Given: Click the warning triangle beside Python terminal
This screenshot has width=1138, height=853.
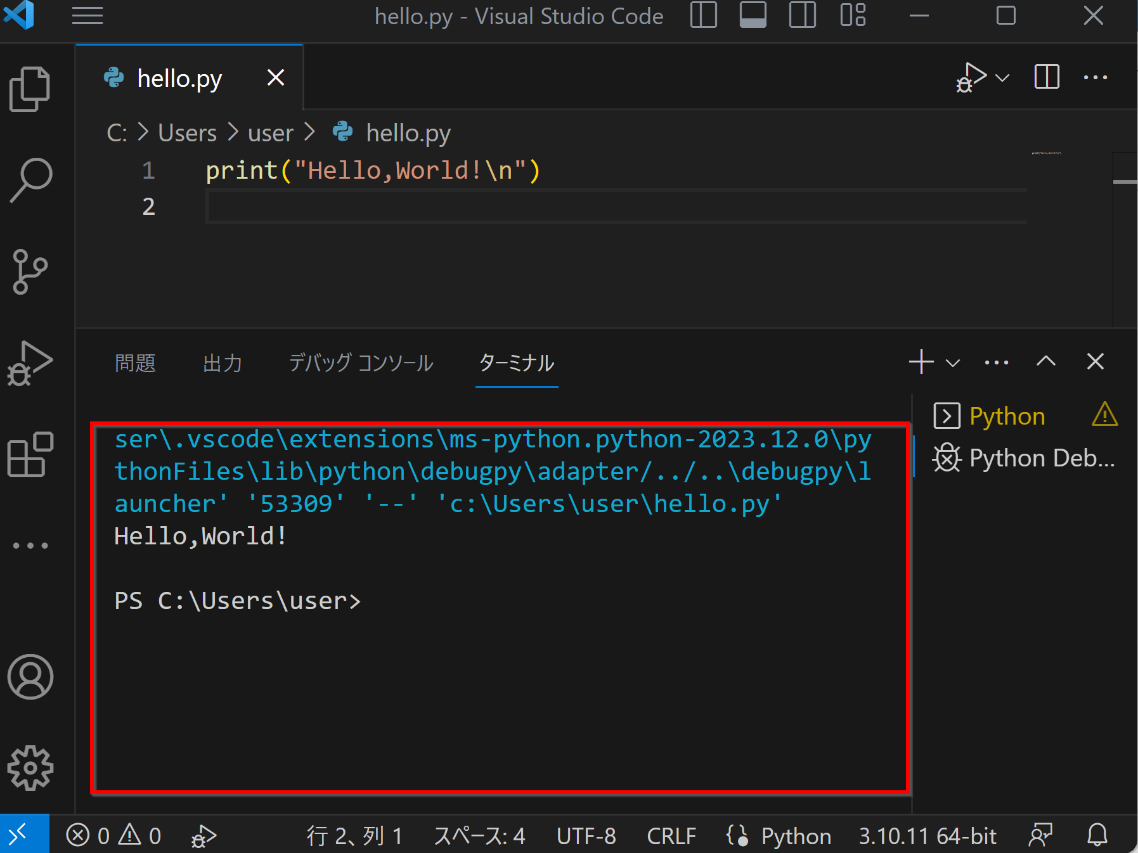Looking at the screenshot, I should (x=1105, y=414).
